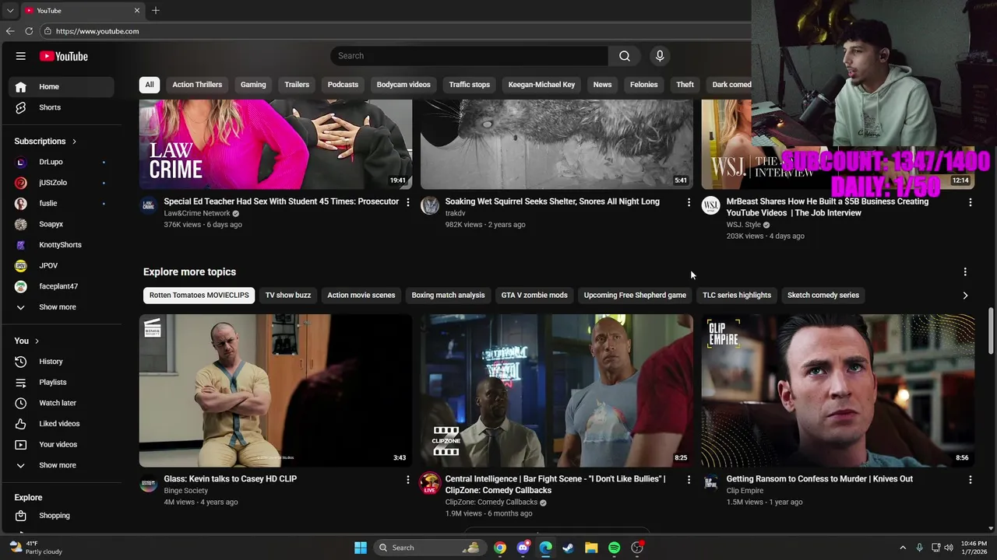
Task: Open KnottyShorts channel subscription
Action: [x=60, y=245]
